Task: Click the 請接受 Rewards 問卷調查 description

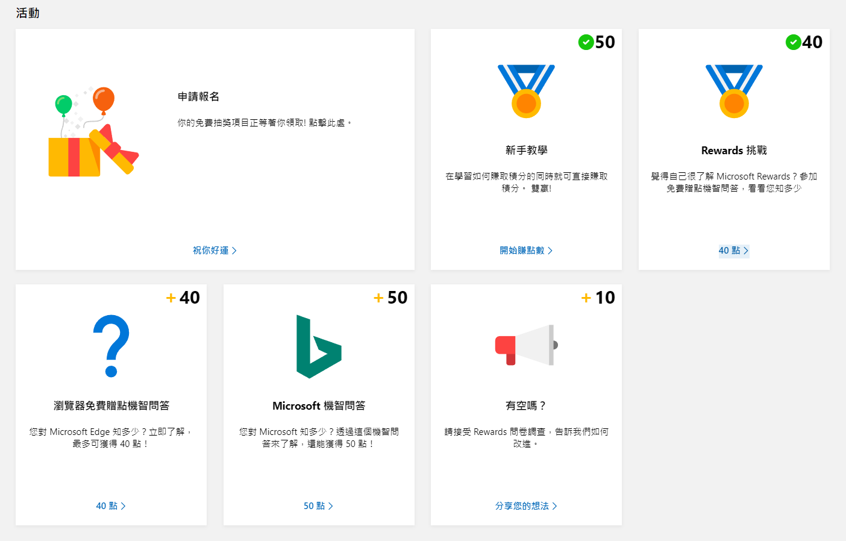Action: pyautogui.click(x=526, y=438)
